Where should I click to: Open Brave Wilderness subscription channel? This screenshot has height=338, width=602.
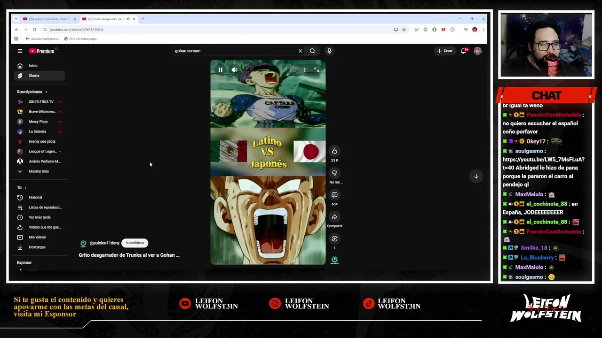[x=40, y=112]
